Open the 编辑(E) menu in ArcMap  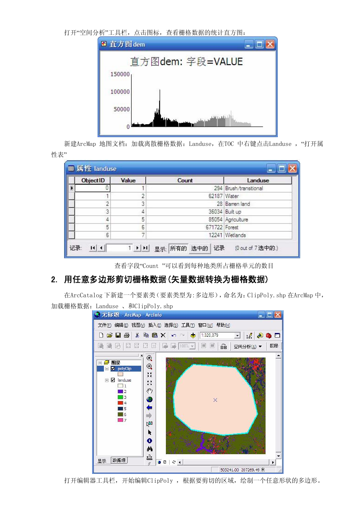(x=121, y=325)
